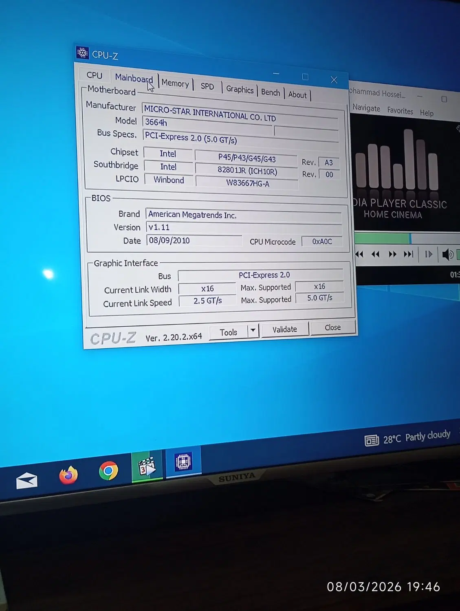Click the CPU-Z taskbar icon

(x=183, y=462)
